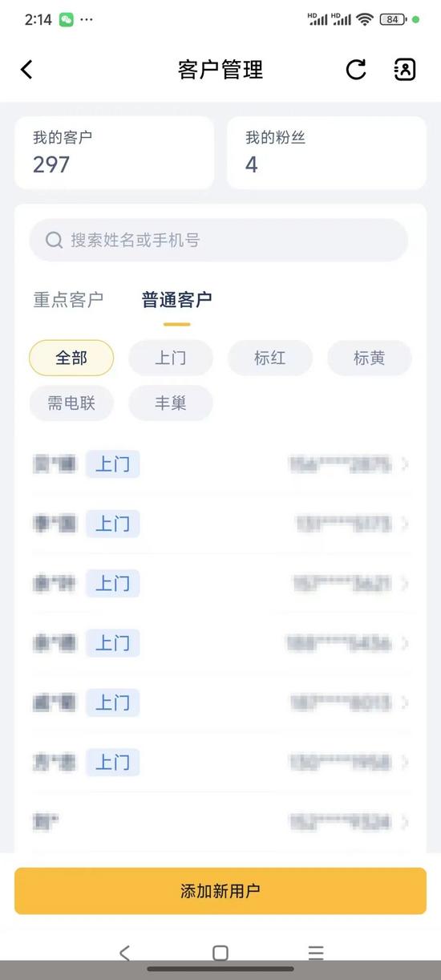
Task: Tap the search magnifier icon
Action: click(x=54, y=240)
